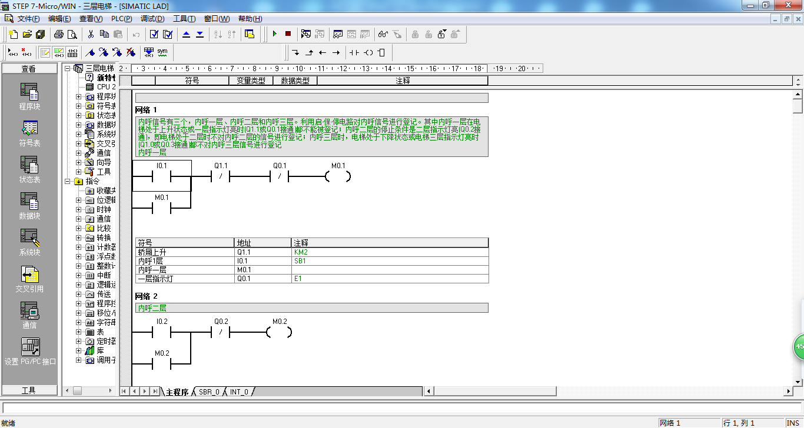Open Program Block from the View bar

29,96
